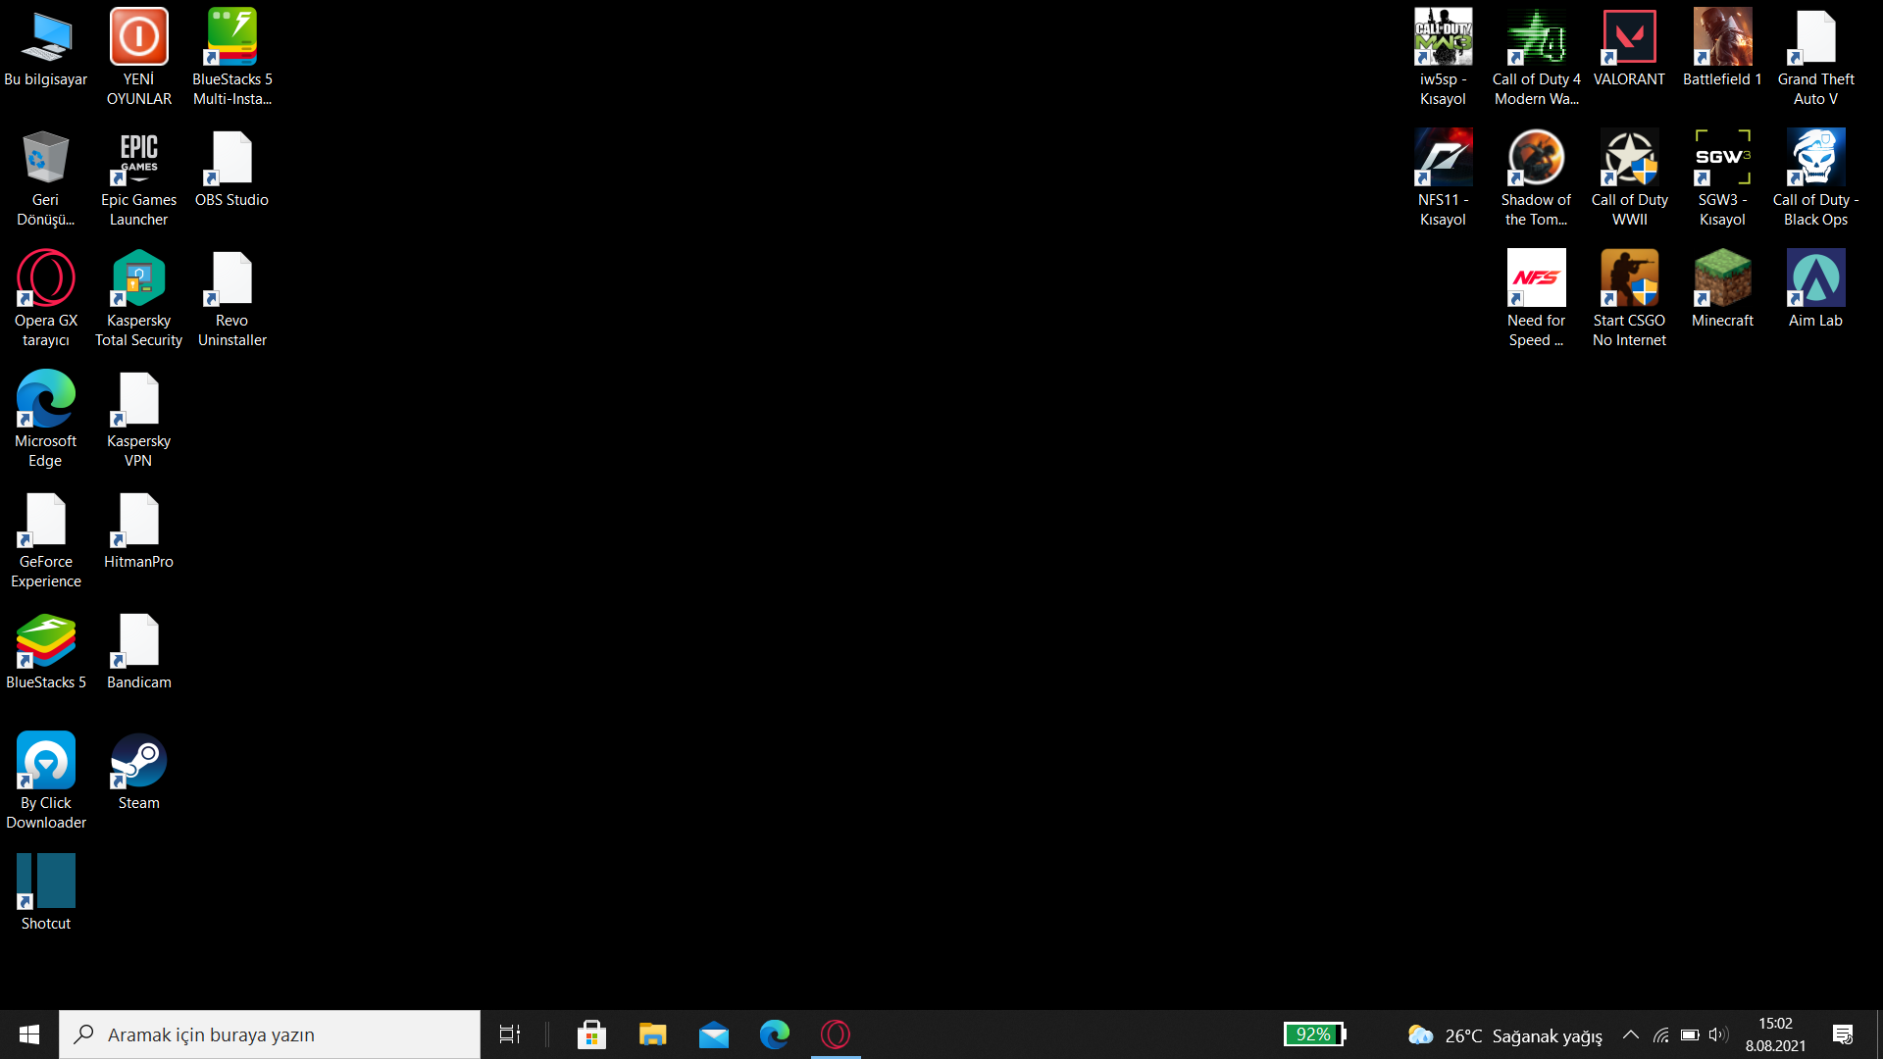The image size is (1883, 1059).
Task: Open File Explorer from the taskbar
Action: click(x=652, y=1034)
